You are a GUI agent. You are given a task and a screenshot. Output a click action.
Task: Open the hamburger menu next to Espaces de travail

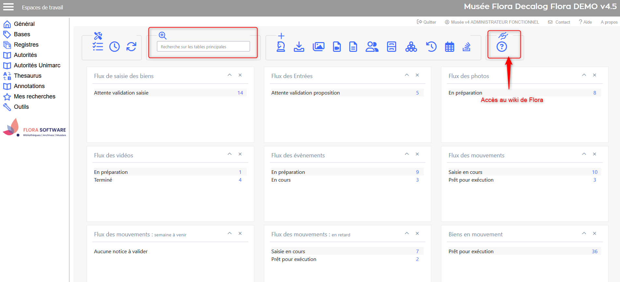coord(8,7)
